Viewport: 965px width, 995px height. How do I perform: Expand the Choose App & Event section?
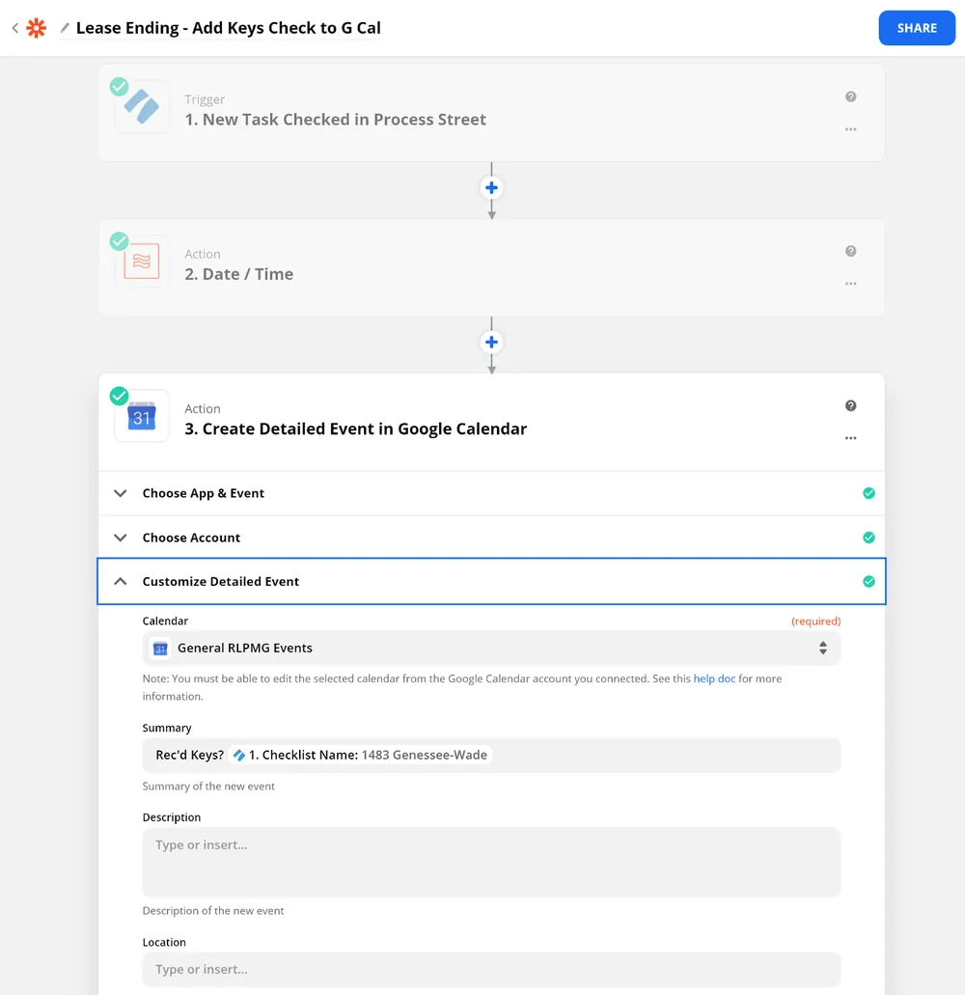coord(491,493)
